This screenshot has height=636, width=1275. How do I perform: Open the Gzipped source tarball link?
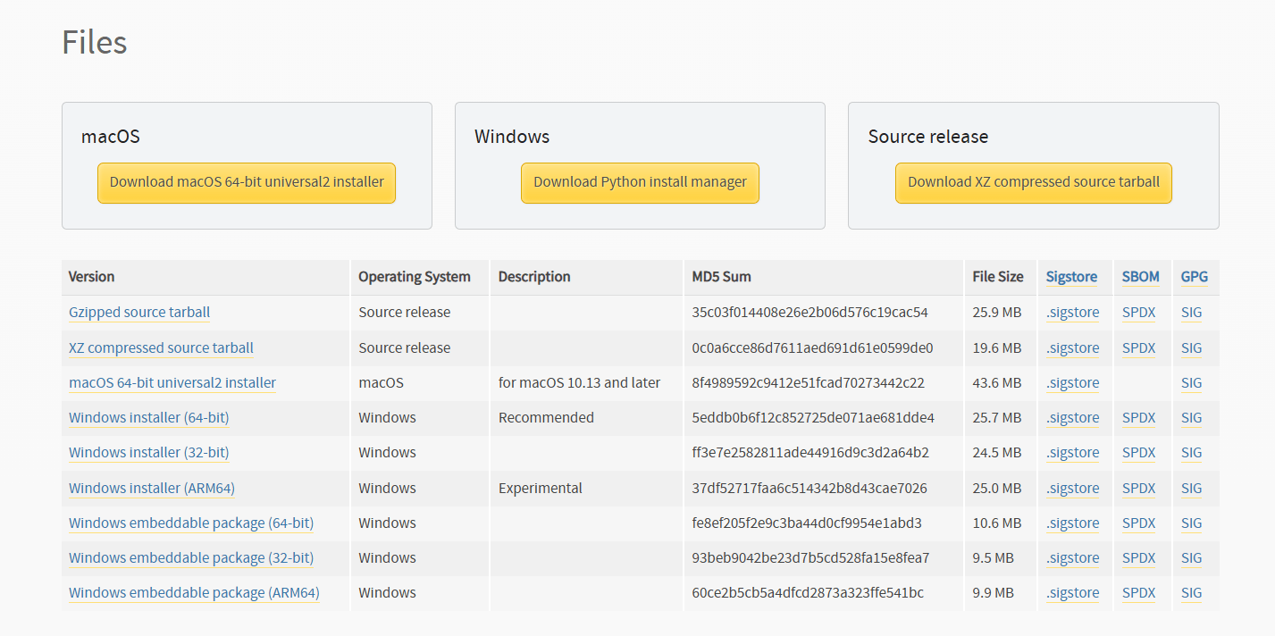[138, 312]
